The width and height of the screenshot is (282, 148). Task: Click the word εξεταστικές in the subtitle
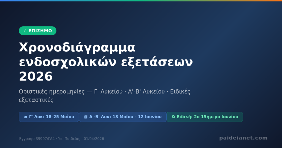(x=36, y=100)
